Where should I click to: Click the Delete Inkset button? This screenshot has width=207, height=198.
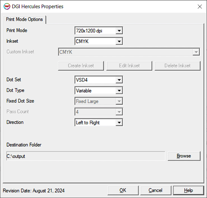(177, 66)
